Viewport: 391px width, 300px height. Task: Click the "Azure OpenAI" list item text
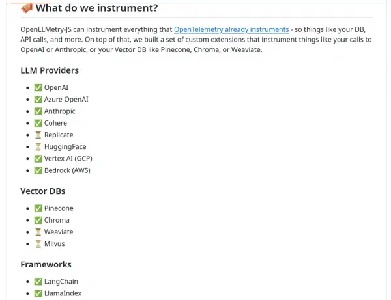(x=66, y=100)
